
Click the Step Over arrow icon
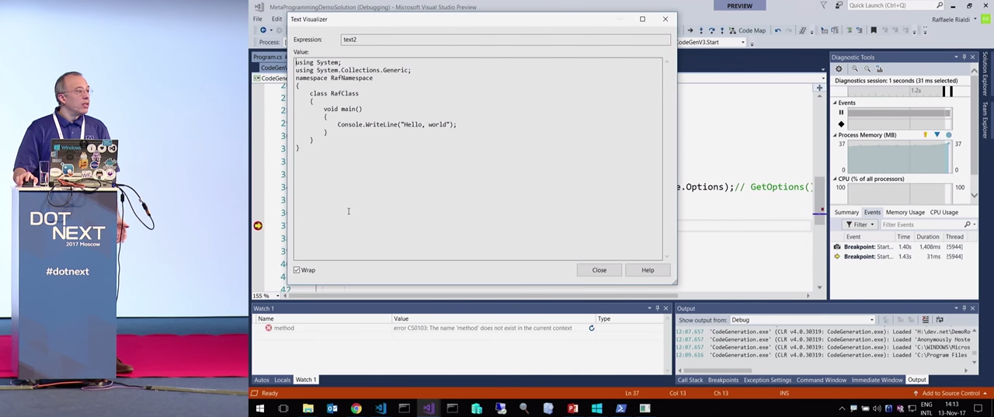[x=711, y=30]
